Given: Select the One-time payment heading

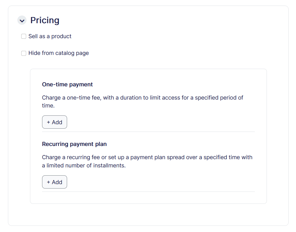Looking at the screenshot, I should pos(67,84).
